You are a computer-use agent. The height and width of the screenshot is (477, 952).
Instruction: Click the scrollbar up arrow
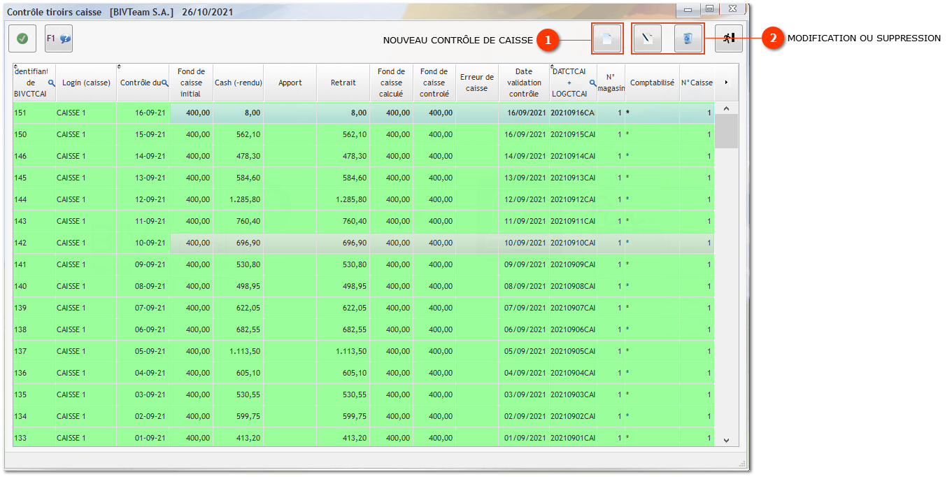(x=726, y=109)
